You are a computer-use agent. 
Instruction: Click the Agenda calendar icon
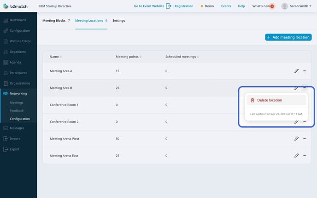(x=6, y=62)
